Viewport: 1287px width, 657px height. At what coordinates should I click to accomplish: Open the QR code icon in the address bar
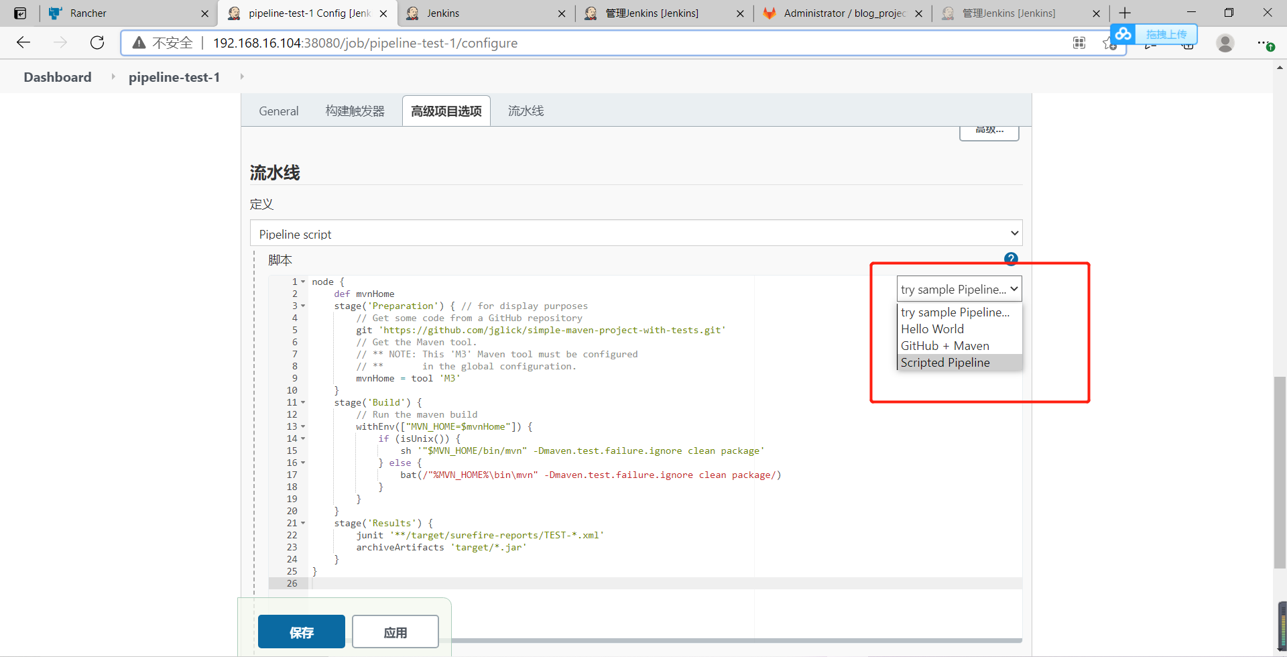point(1079,43)
